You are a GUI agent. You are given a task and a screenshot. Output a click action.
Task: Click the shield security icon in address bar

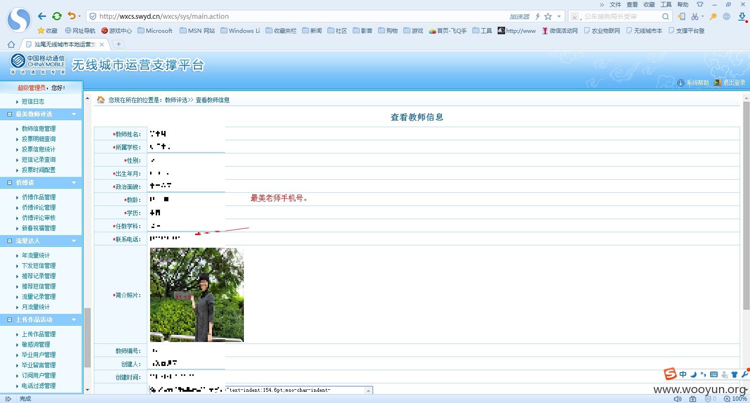click(x=93, y=16)
